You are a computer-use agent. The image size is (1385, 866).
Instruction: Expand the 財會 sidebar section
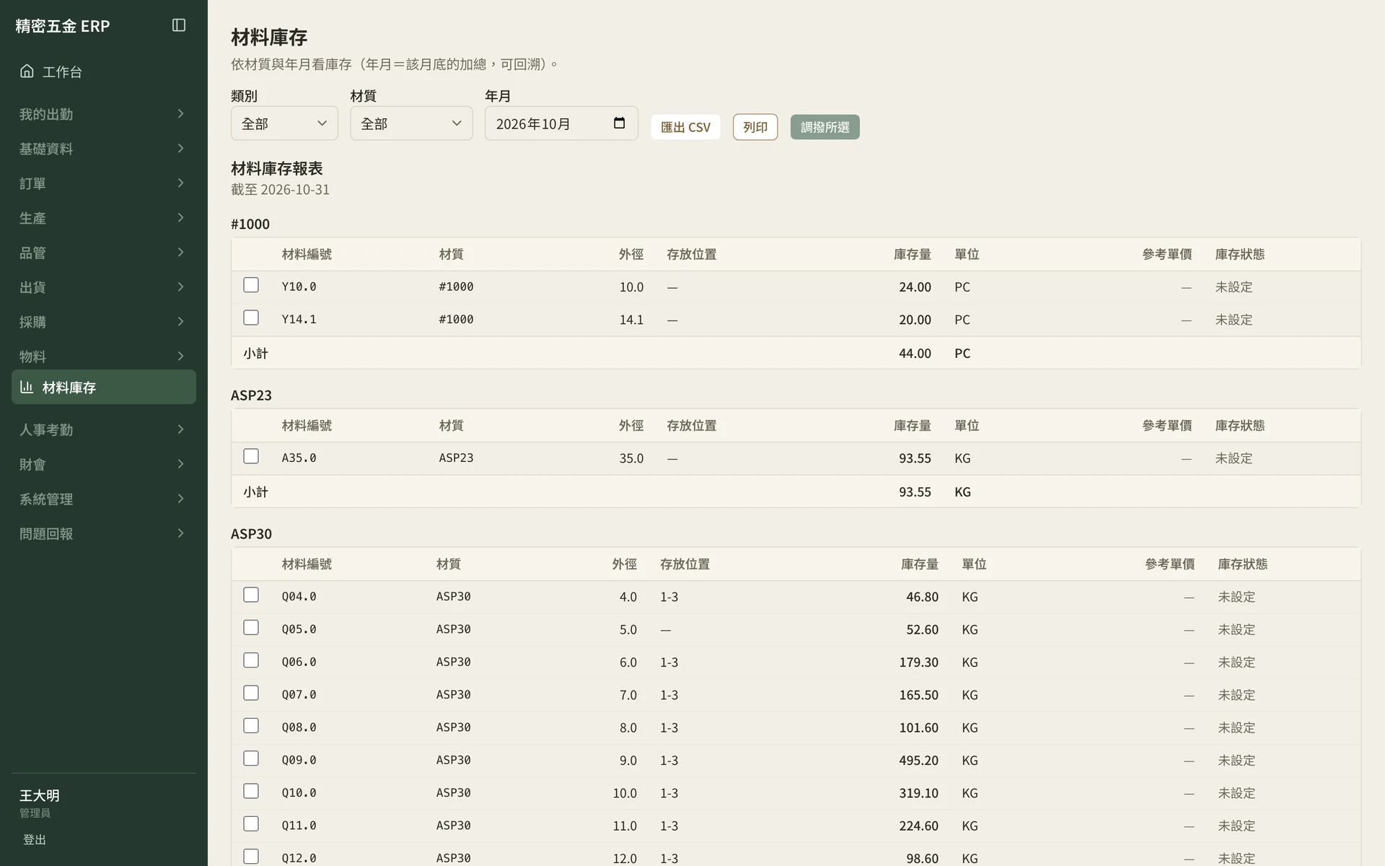point(104,464)
